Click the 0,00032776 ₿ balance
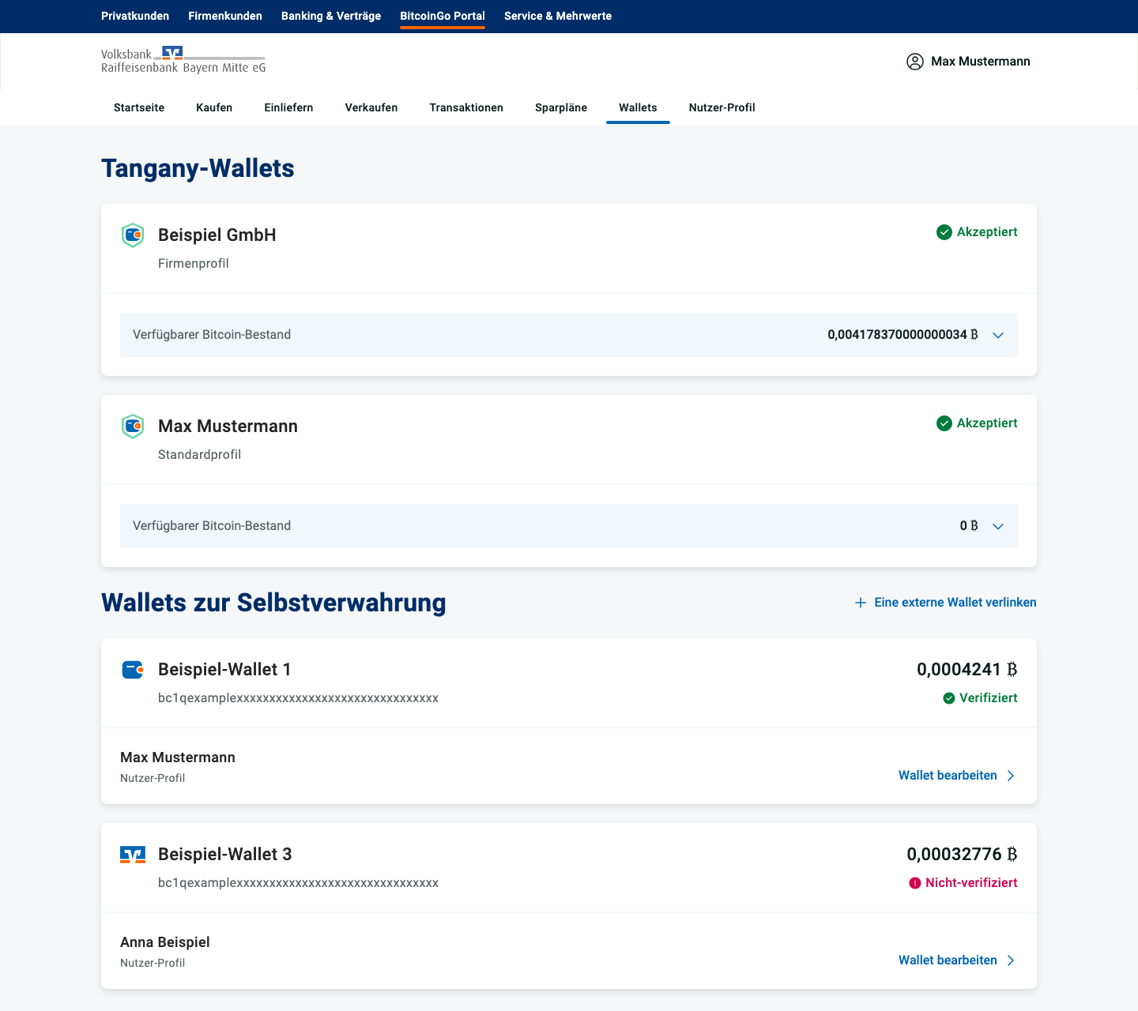Screen dimensions: 1138x1011 pyautogui.click(x=962, y=855)
